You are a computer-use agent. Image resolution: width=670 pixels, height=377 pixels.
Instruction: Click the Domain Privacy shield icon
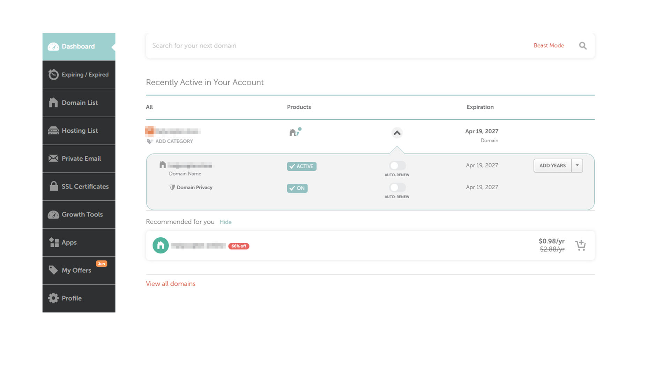172,187
